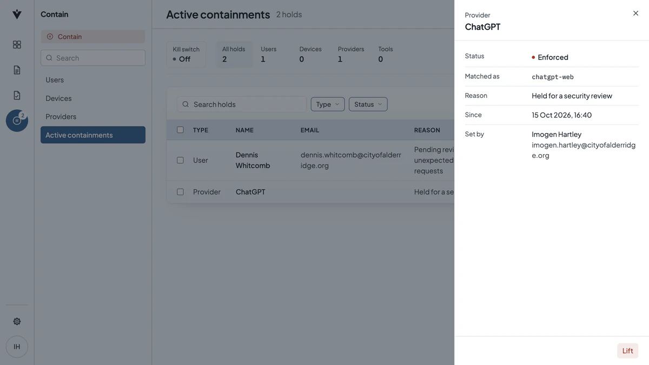
Task: Sort by the NAME column header
Action: 244,130
